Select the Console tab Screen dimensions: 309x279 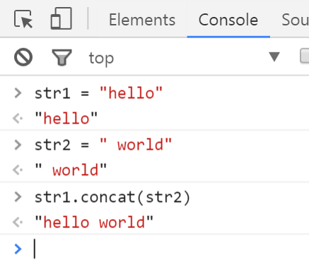coord(228,20)
